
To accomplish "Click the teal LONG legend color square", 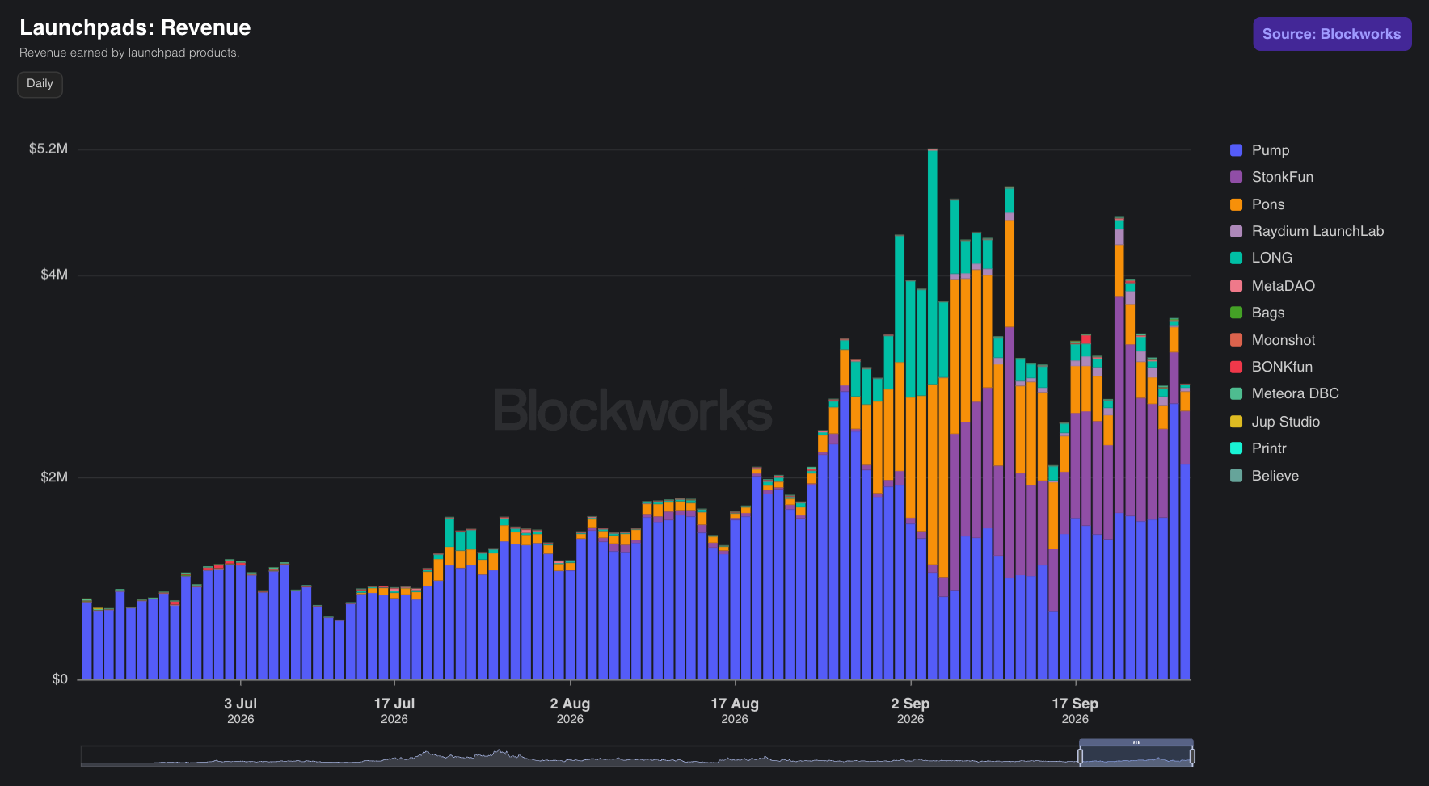I will 1236,258.
